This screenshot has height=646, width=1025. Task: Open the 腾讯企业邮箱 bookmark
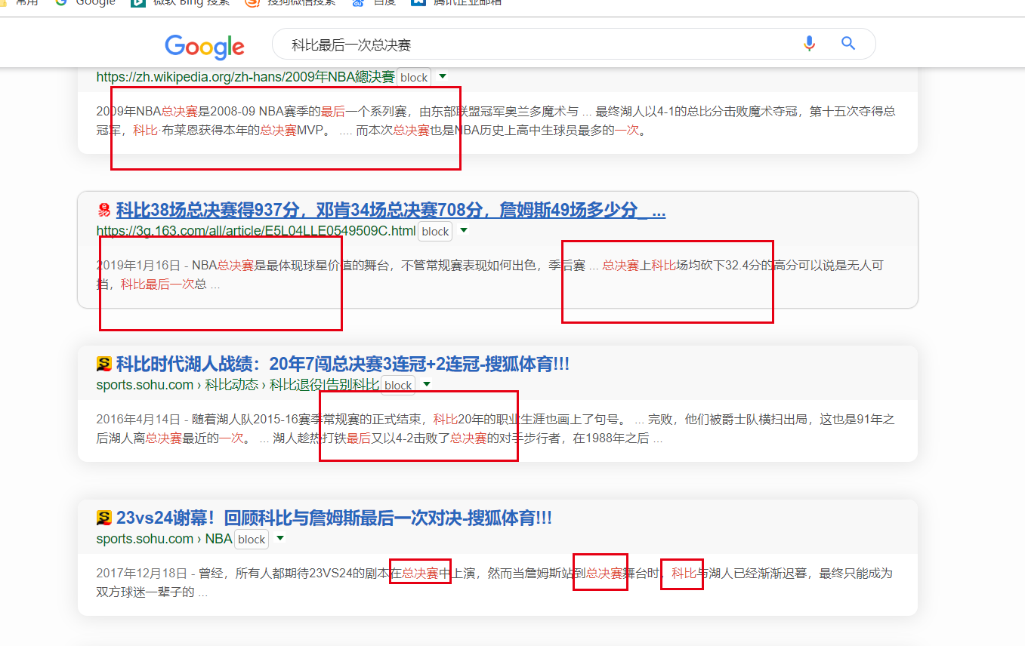click(457, 2)
